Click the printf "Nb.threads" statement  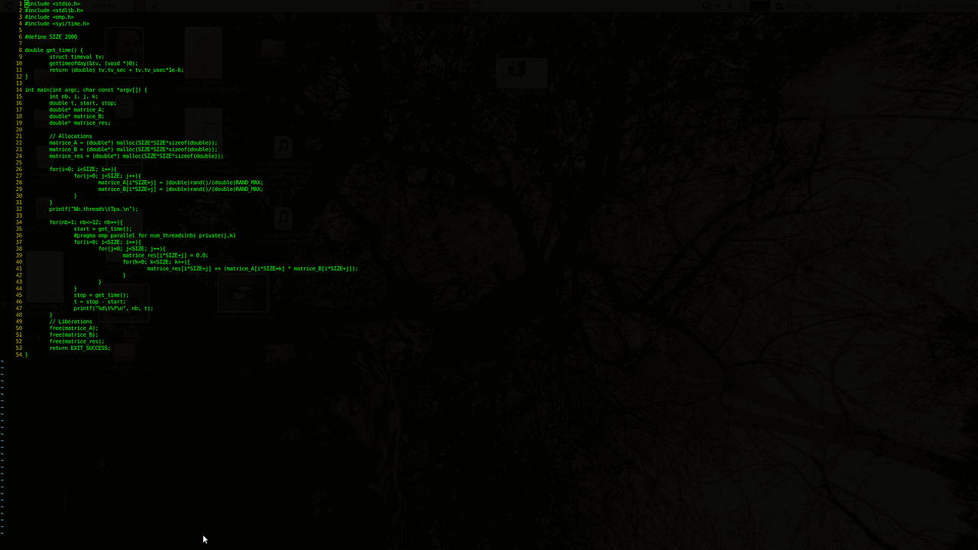(x=93, y=209)
